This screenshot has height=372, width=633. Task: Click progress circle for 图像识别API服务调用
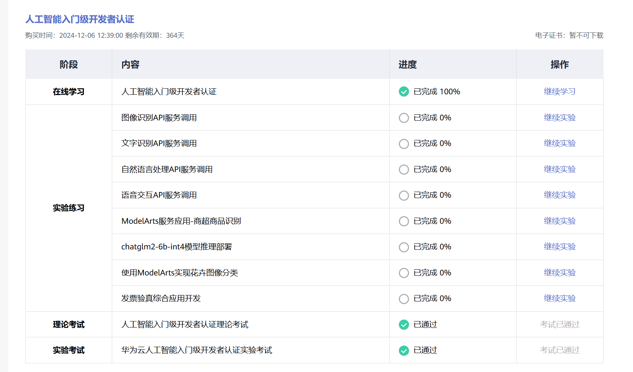coord(404,118)
